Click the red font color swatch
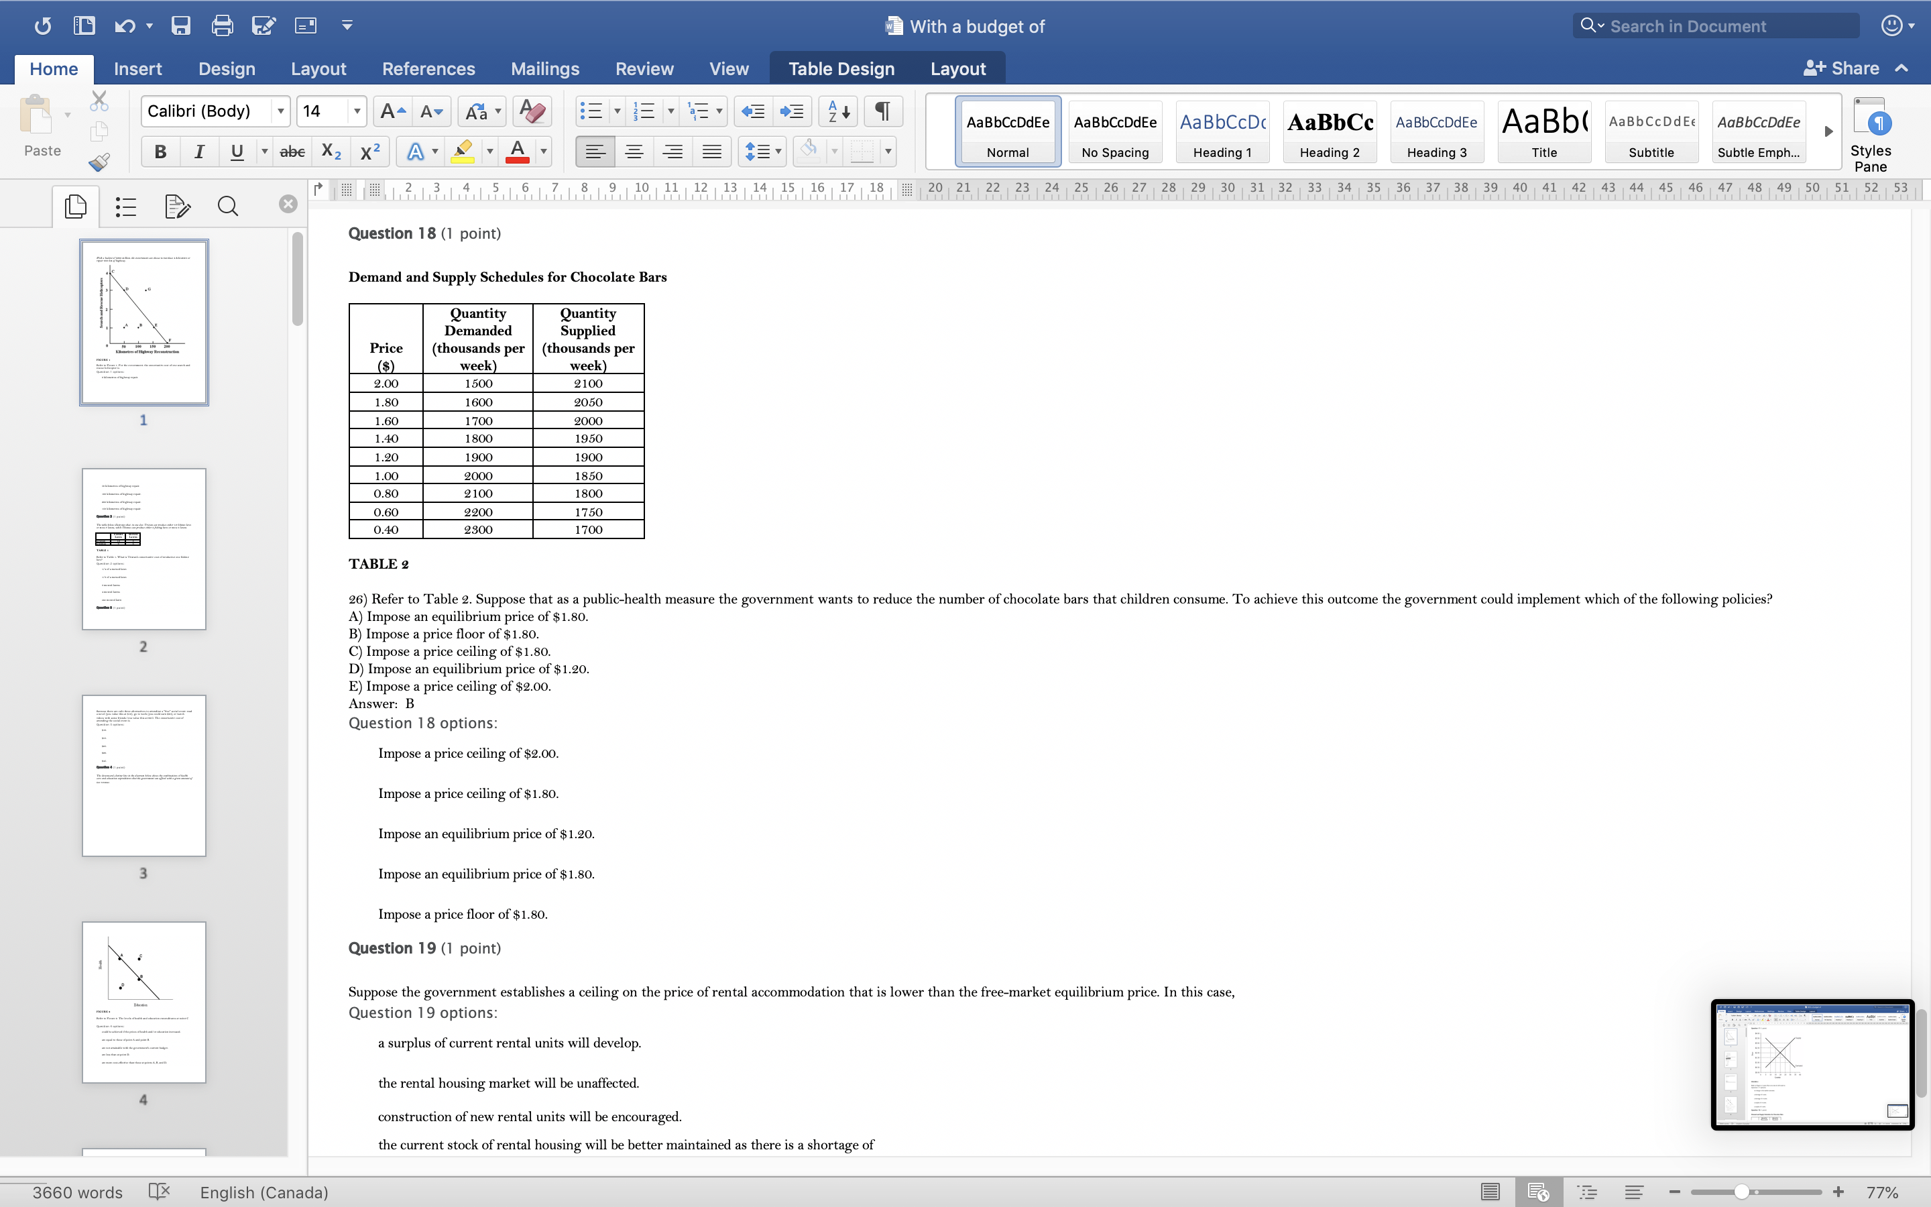The height and width of the screenshot is (1207, 1931). click(x=517, y=152)
